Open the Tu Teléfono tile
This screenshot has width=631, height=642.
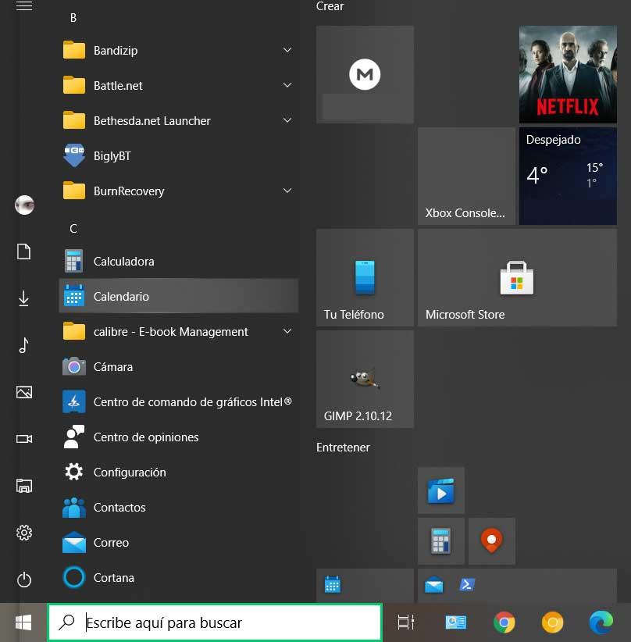[365, 277]
